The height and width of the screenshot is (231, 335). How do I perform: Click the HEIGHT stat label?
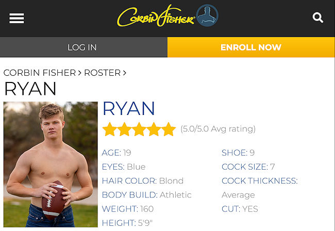119,223
